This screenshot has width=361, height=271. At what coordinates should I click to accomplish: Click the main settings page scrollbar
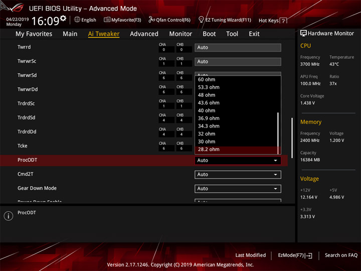[292, 138]
